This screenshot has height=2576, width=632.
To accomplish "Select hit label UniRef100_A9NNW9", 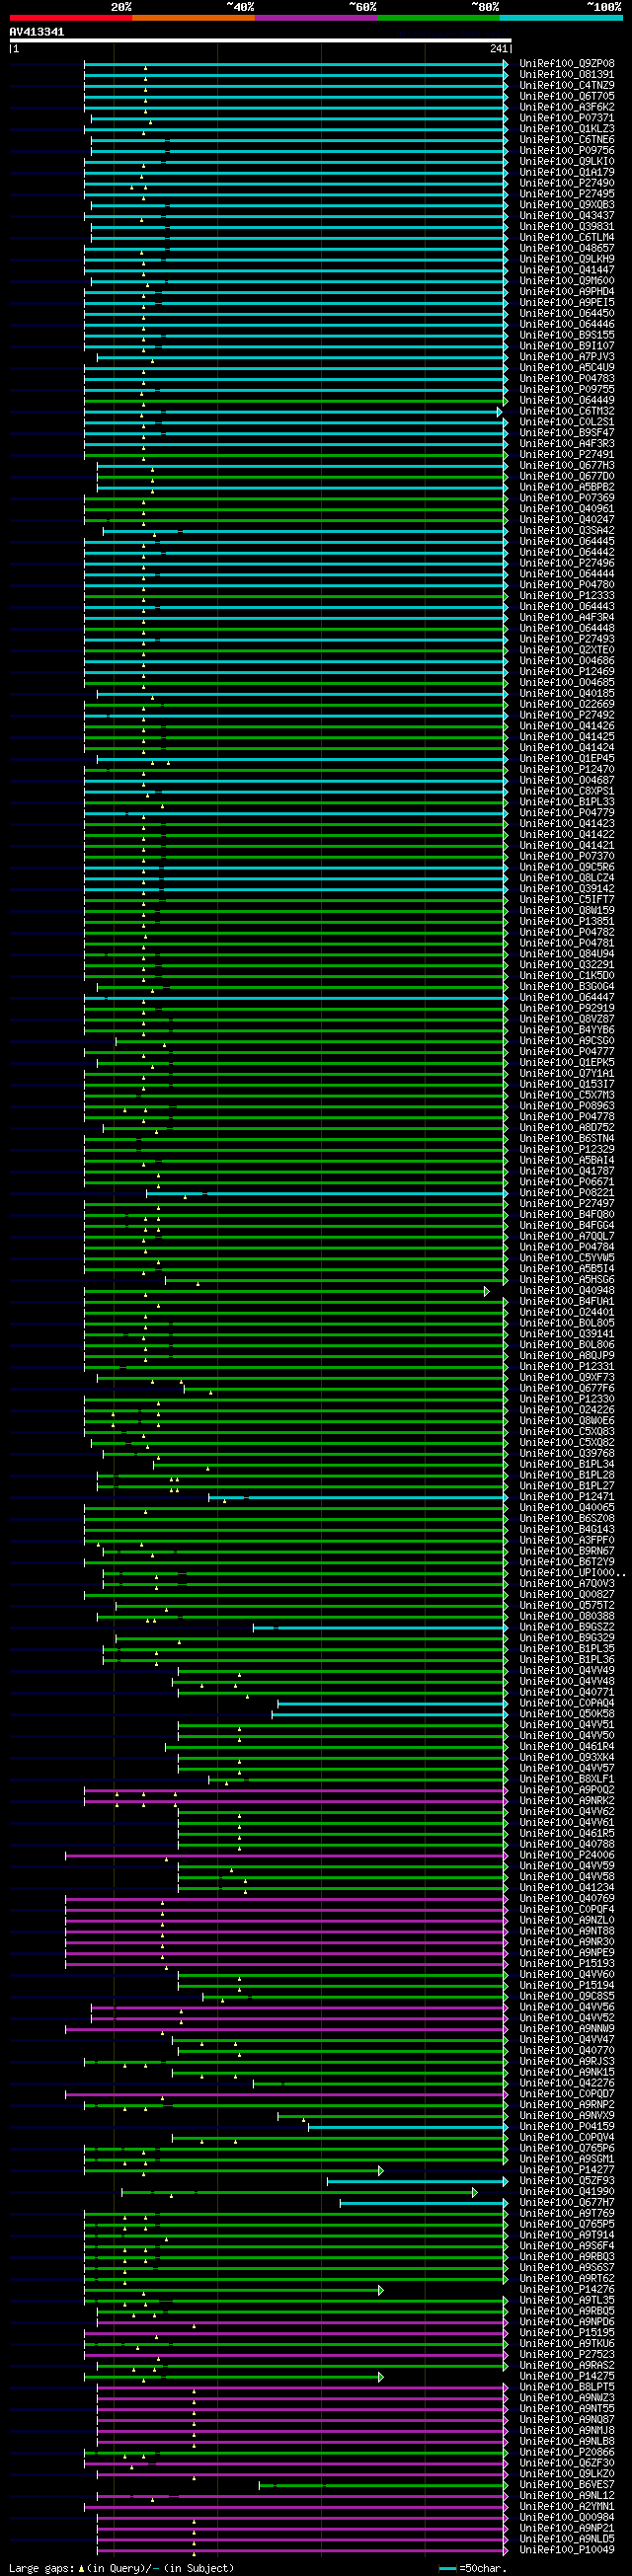I will tap(567, 2030).
